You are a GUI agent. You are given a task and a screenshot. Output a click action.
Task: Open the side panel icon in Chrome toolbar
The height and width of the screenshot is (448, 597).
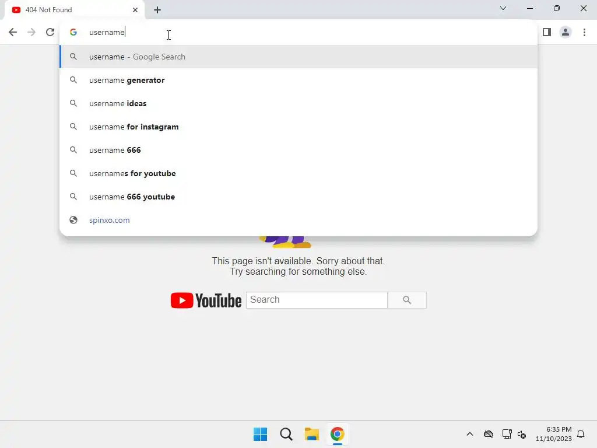point(547,32)
